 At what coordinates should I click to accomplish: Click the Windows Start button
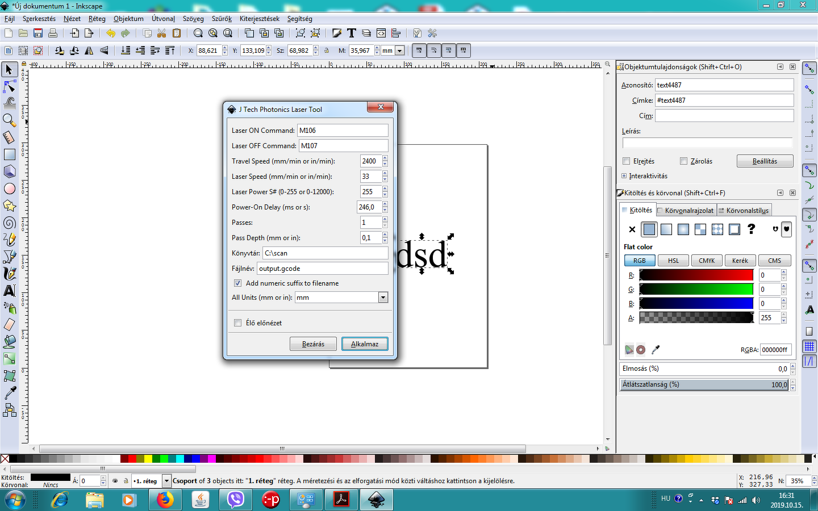pyautogui.click(x=15, y=500)
